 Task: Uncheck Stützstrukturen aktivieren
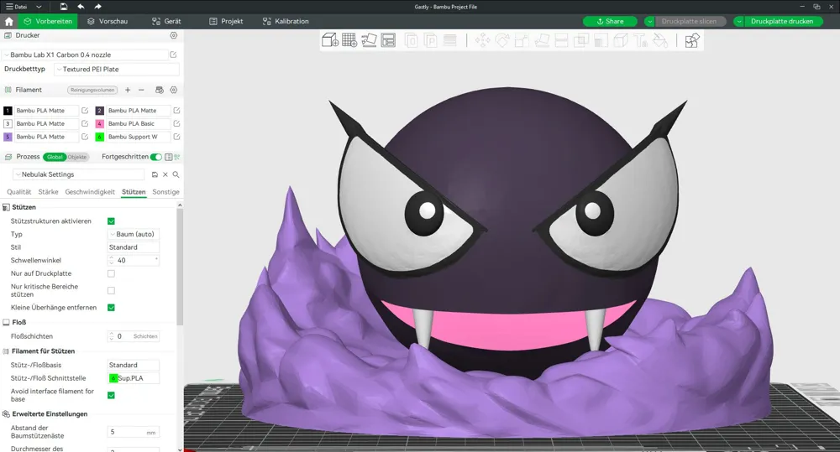point(111,221)
